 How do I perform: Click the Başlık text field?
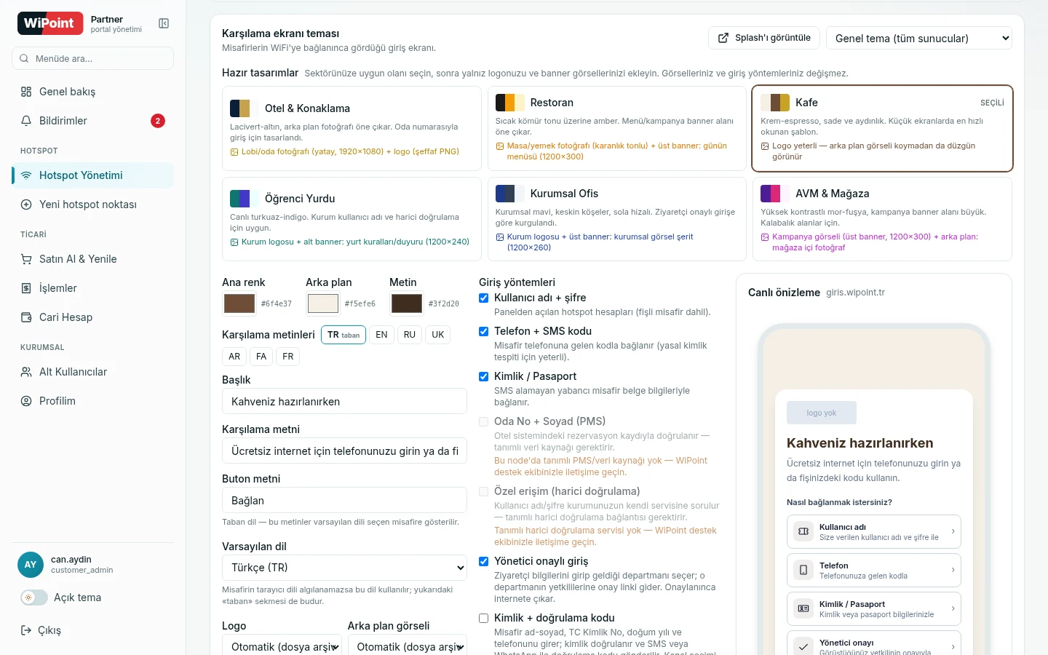point(344,402)
